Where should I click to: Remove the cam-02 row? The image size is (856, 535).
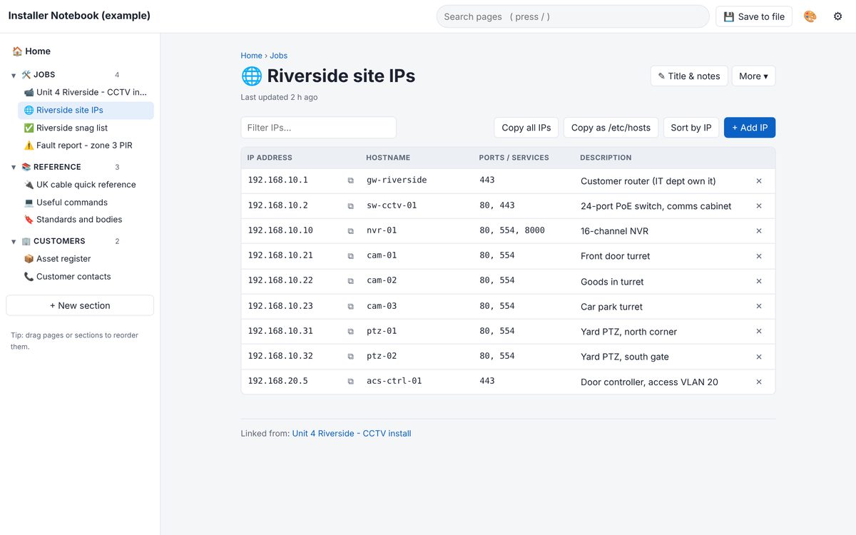point(759,281)
